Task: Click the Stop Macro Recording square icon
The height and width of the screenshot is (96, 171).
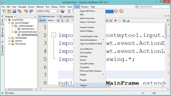Action: [119, 21]
